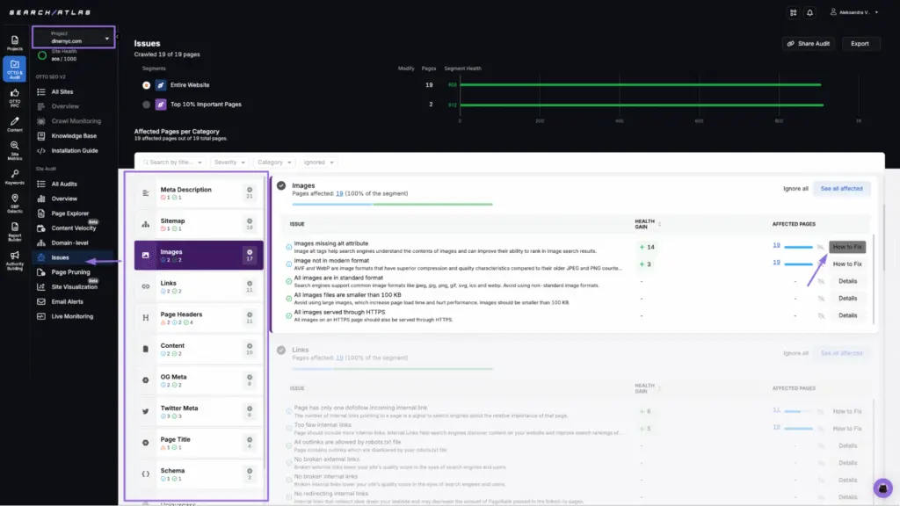900x506 pixels.
Task: Click the Share Audit button
Action: click(x=808, y=44)
